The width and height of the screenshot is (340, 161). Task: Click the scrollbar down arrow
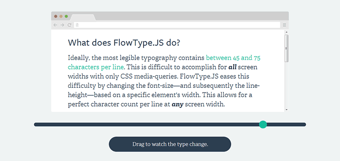(x=287, y=110)
